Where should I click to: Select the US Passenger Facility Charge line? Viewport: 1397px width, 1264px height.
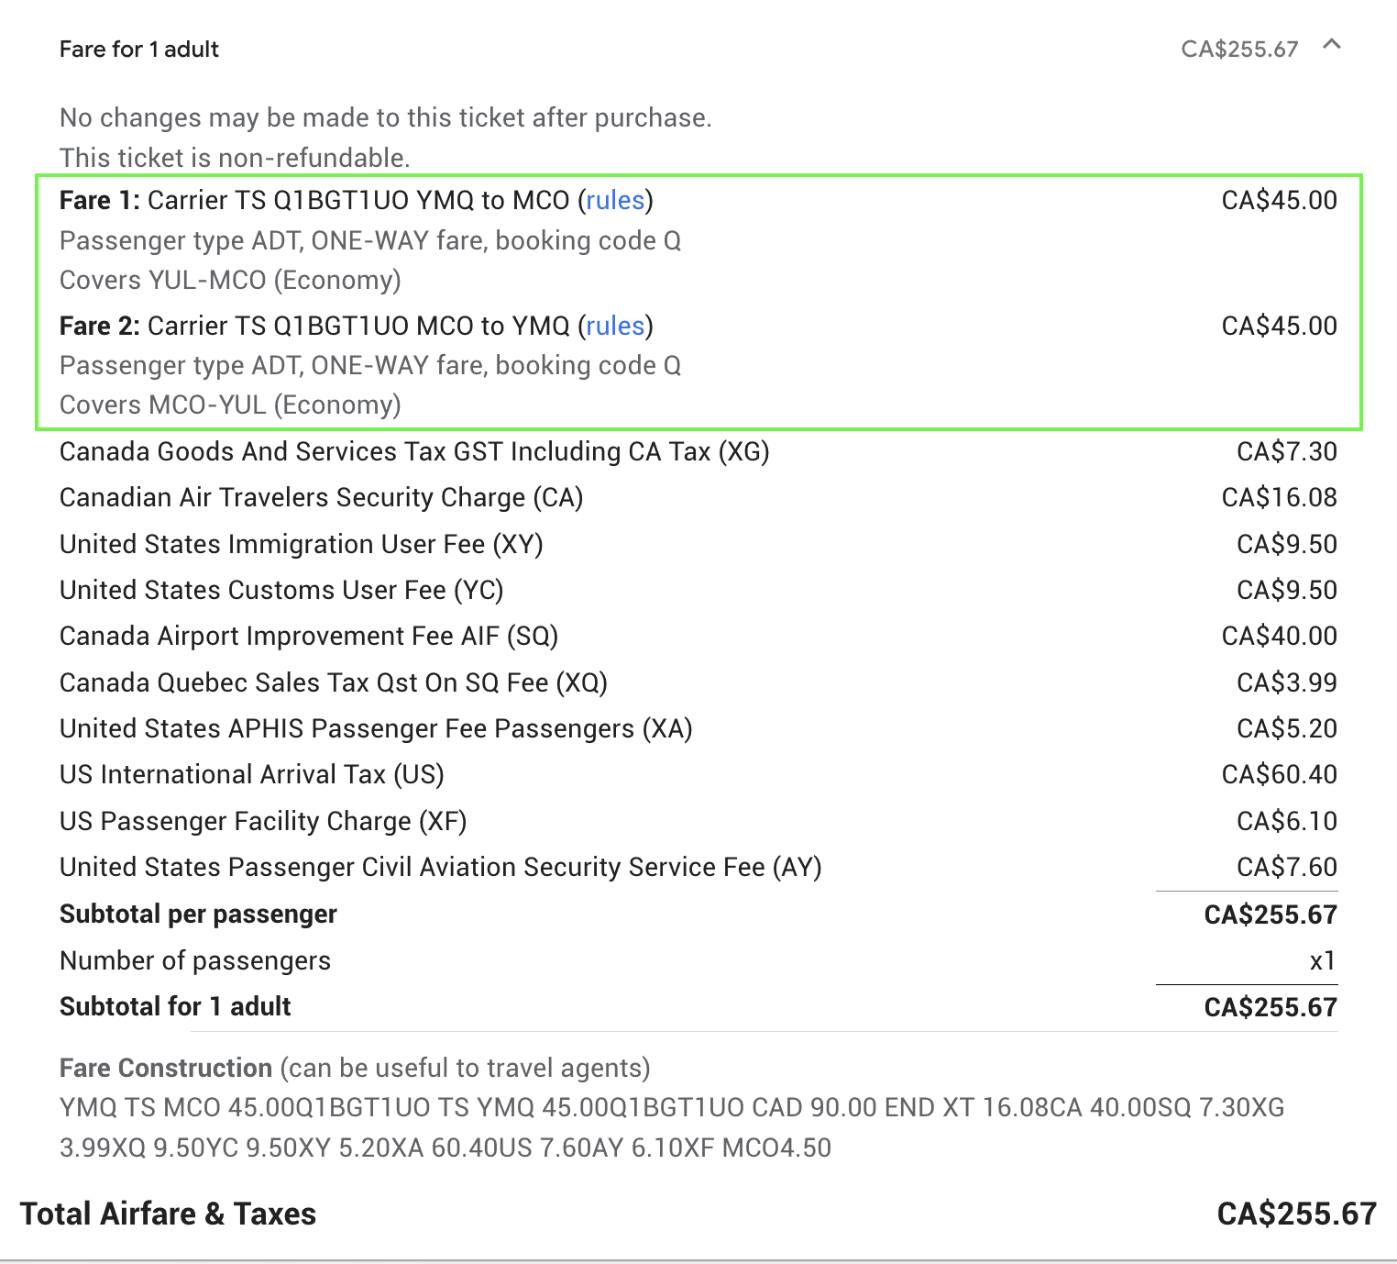pyautogui.click(x=263, y=821)
